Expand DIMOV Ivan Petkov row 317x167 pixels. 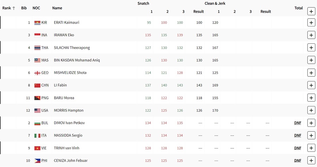311,123
